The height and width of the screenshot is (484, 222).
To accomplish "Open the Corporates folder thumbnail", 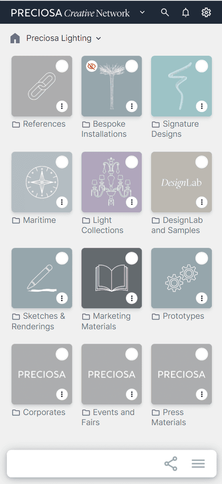I will [x=42, y=374].
